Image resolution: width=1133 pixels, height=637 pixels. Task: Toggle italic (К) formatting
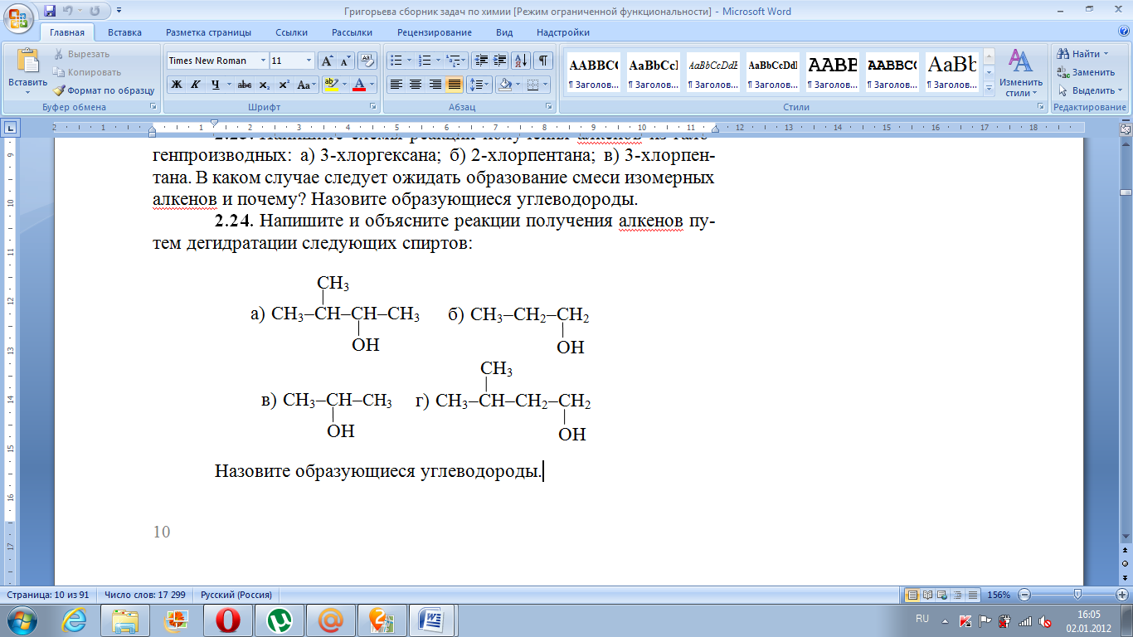coord(196,85)
